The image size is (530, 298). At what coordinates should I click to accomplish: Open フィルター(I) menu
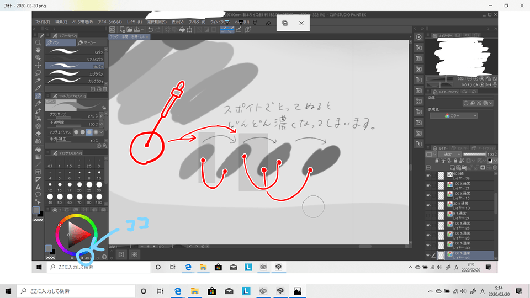pos(197,22)
